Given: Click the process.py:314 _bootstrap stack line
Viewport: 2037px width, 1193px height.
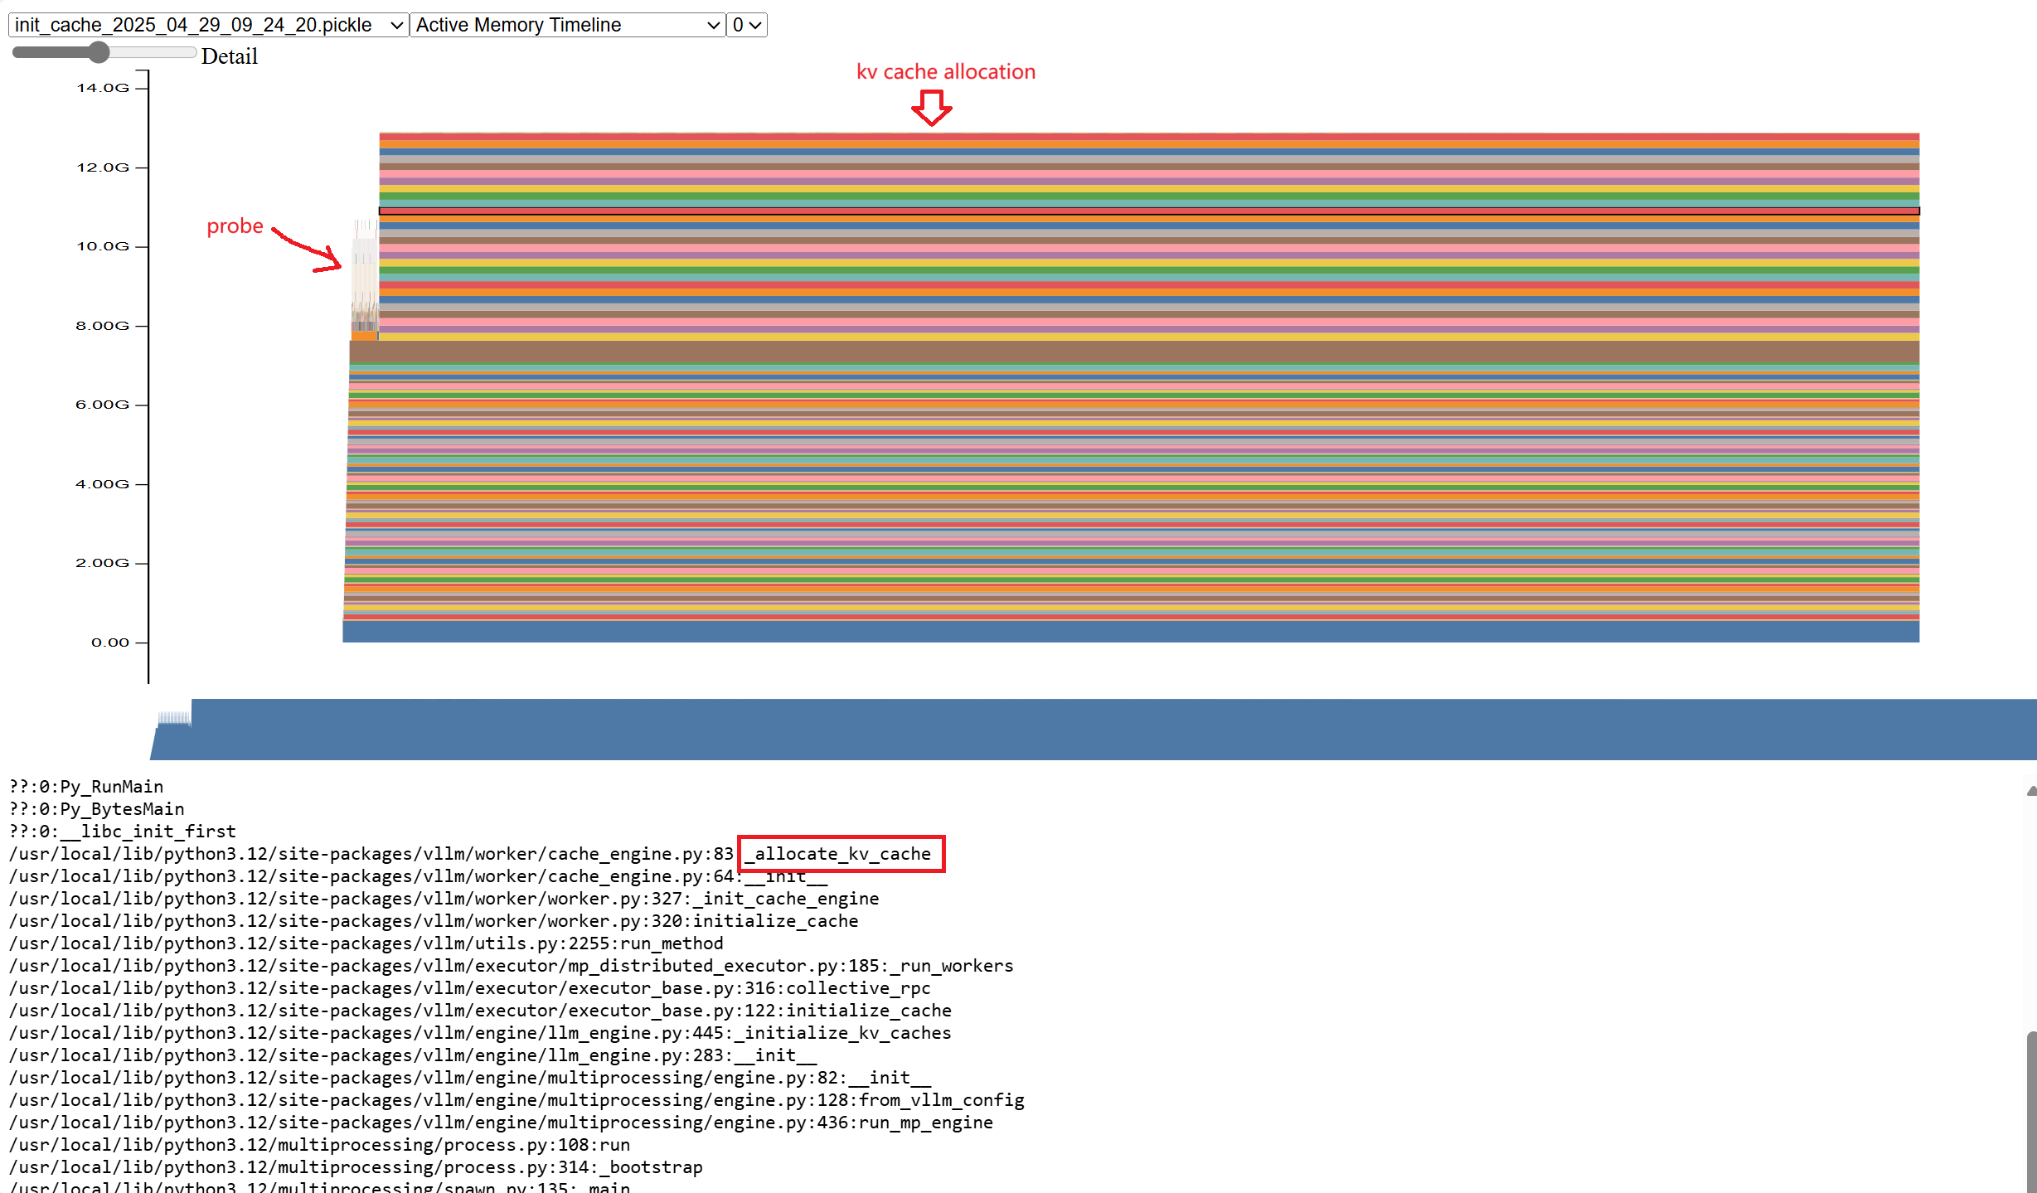Looking at the screenshot, I should (356, 1167).
